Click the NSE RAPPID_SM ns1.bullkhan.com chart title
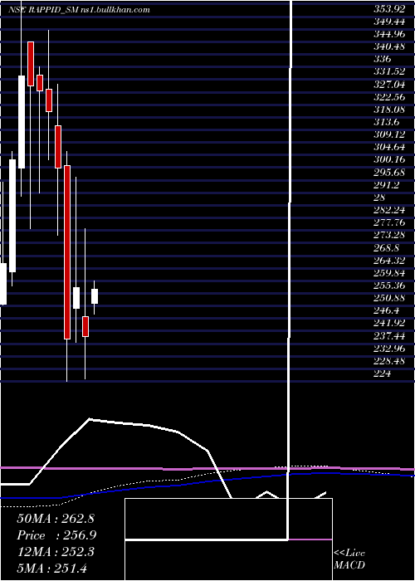This screenshot has height=581, width=415. [79, 10]
